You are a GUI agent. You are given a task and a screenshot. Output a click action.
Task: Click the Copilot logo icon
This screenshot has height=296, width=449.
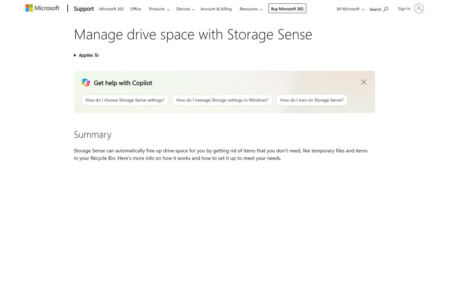pyautogui.click(x=86, y=83)
